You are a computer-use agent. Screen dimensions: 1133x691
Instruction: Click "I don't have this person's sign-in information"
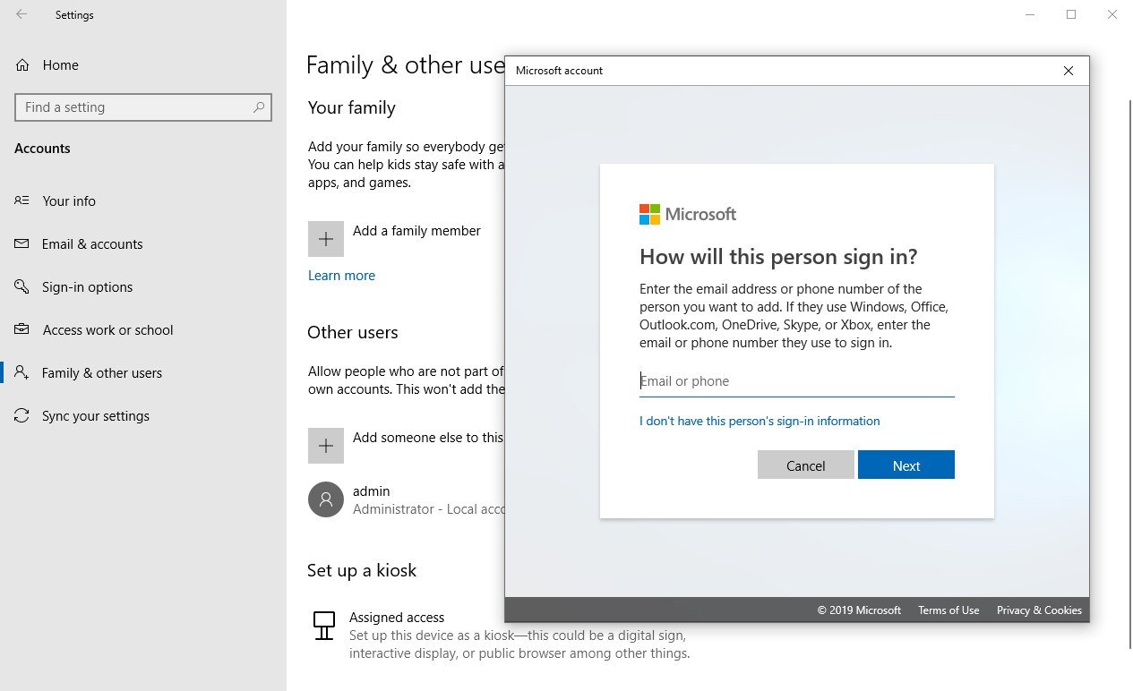(x=760, y=421)
